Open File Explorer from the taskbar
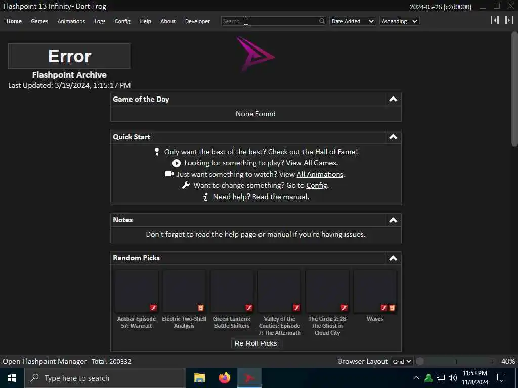The image size is (518, 388). click(x=199, y=378)
